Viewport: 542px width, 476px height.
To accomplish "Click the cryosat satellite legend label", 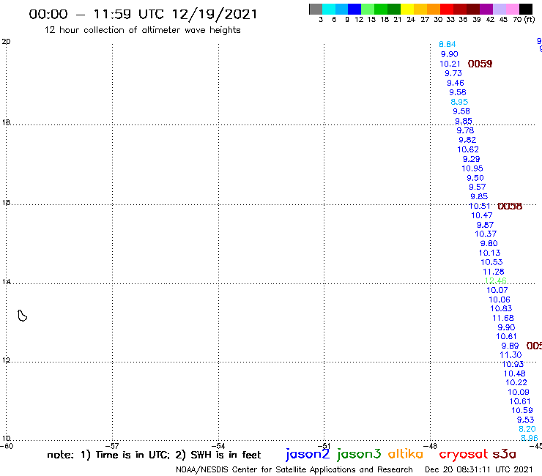I will 464,454.
